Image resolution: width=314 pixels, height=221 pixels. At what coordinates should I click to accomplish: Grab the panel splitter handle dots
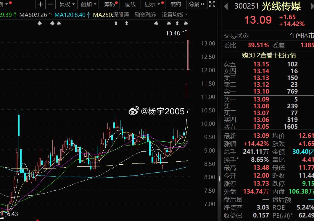220,89
